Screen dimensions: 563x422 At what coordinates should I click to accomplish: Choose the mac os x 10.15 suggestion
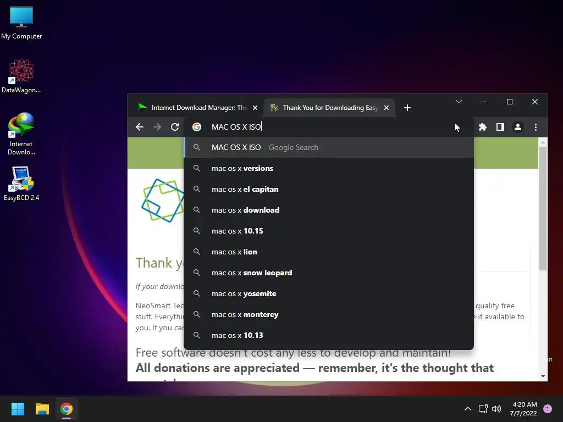coord(329,231)
